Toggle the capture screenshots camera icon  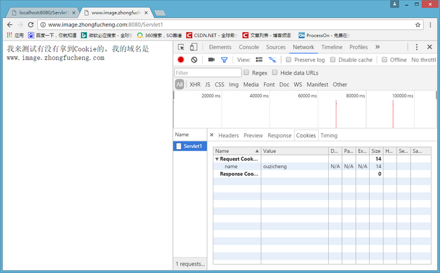tap(211, 60)
